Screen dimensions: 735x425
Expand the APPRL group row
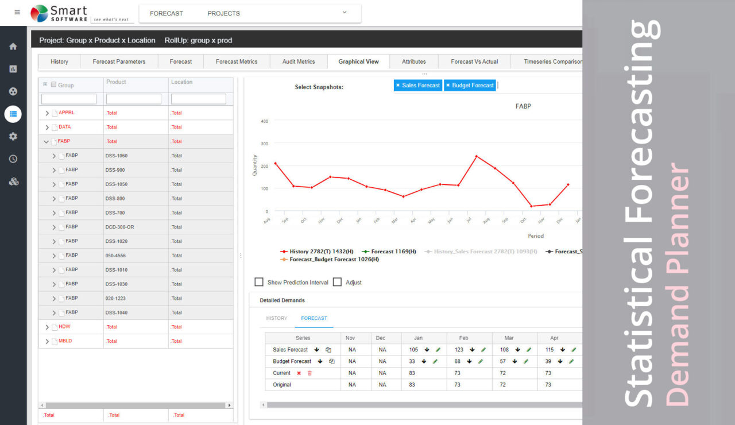[x=47, y=113]
